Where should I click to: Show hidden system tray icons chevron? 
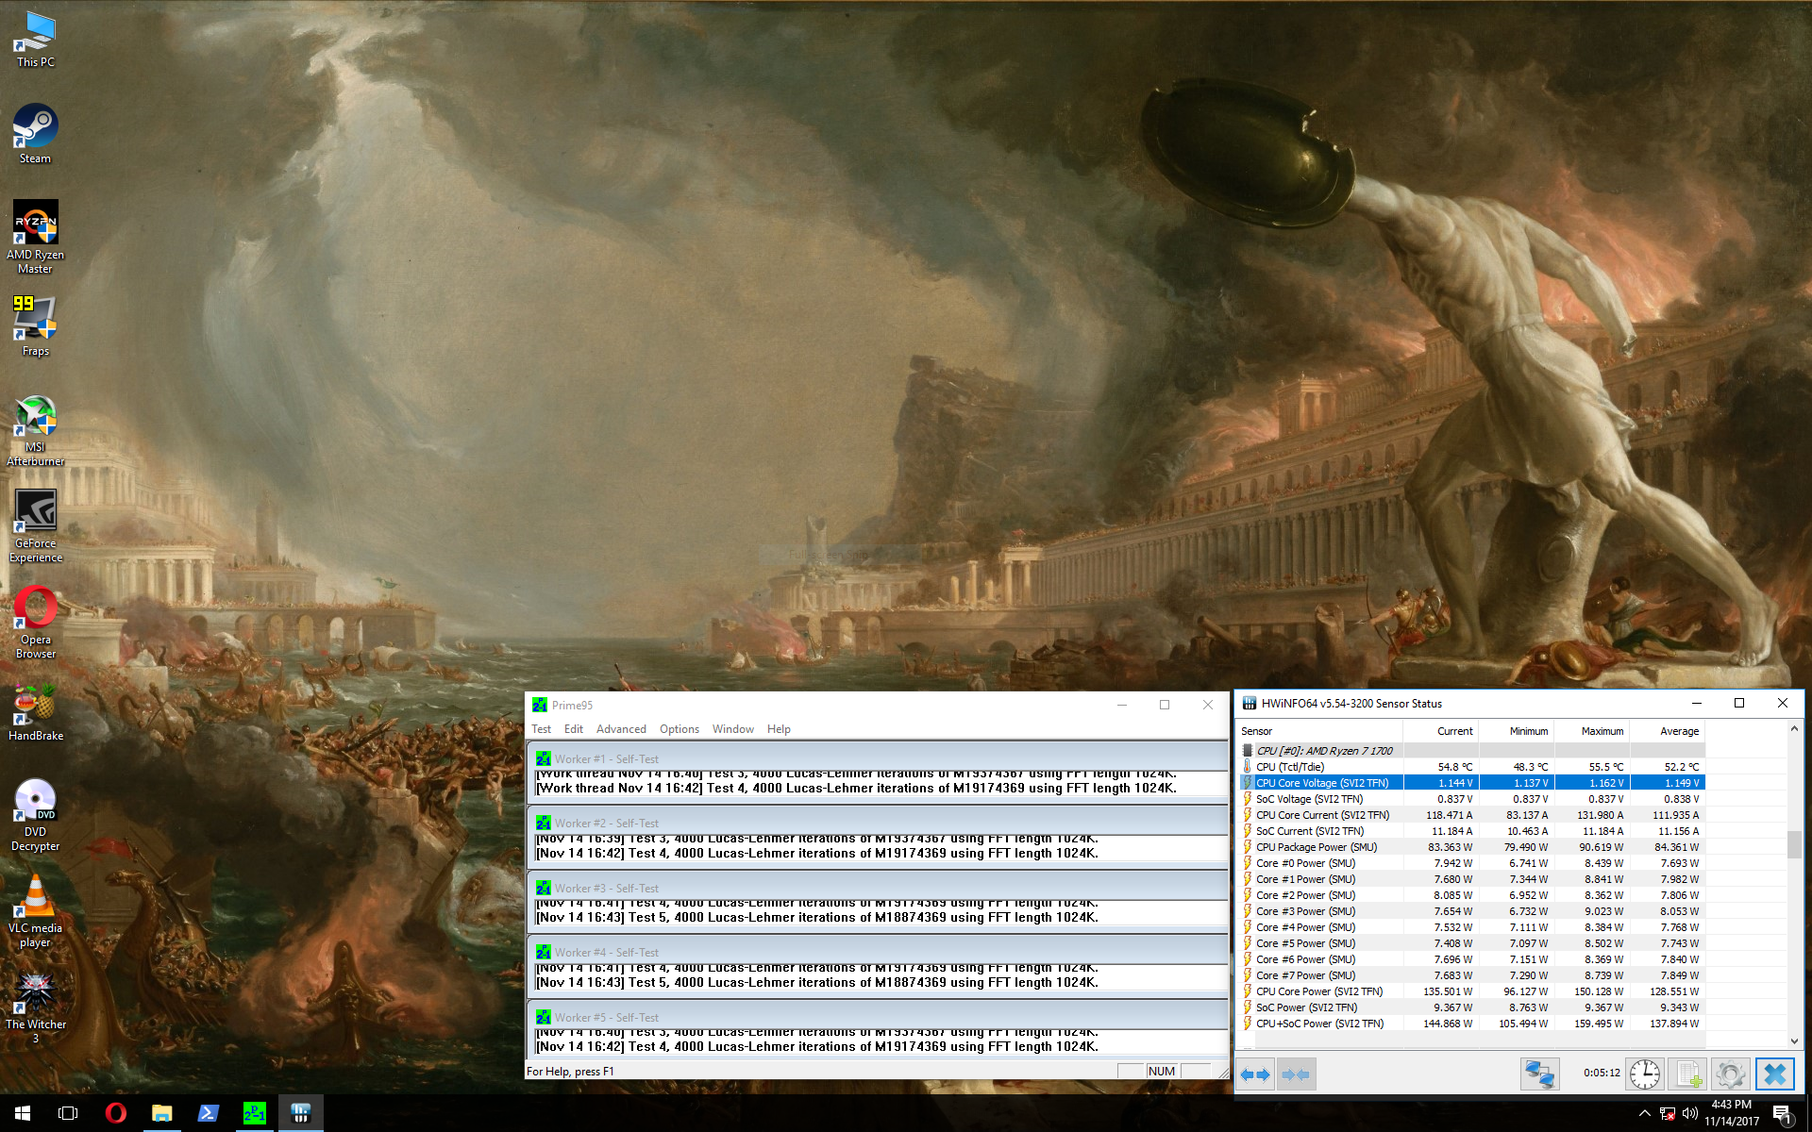click(x=1644, y=1113)
